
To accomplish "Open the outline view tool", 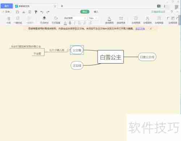I will point(8,20).
